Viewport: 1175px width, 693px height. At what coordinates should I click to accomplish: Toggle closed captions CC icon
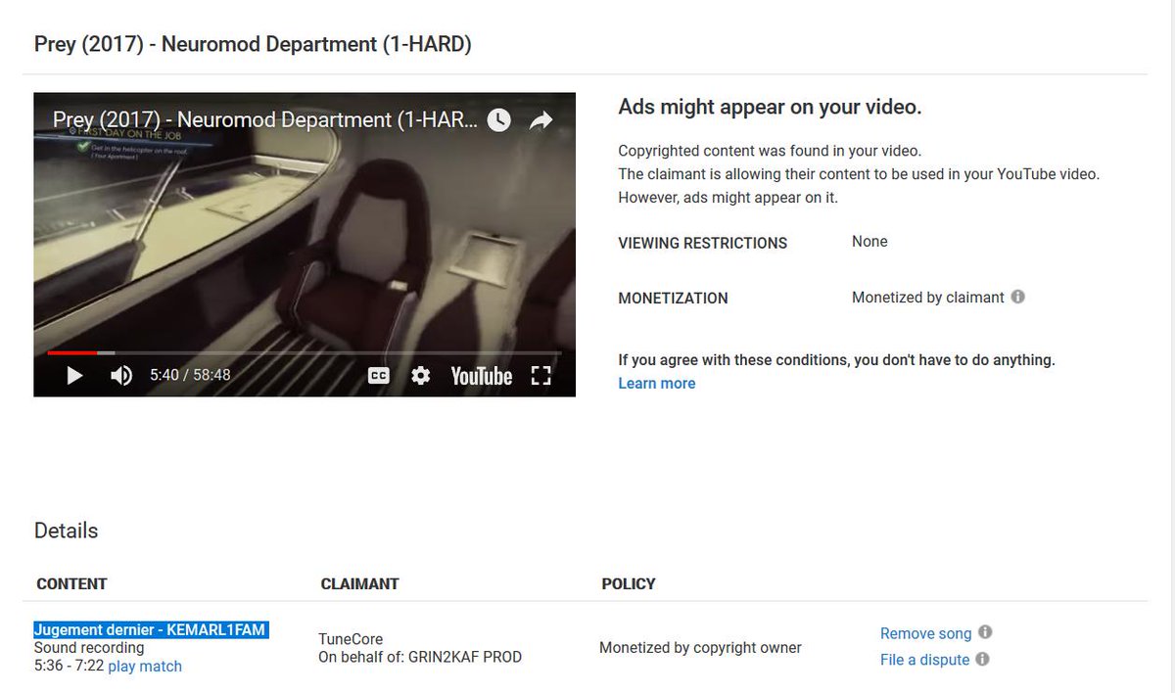(x=379, y=376)
